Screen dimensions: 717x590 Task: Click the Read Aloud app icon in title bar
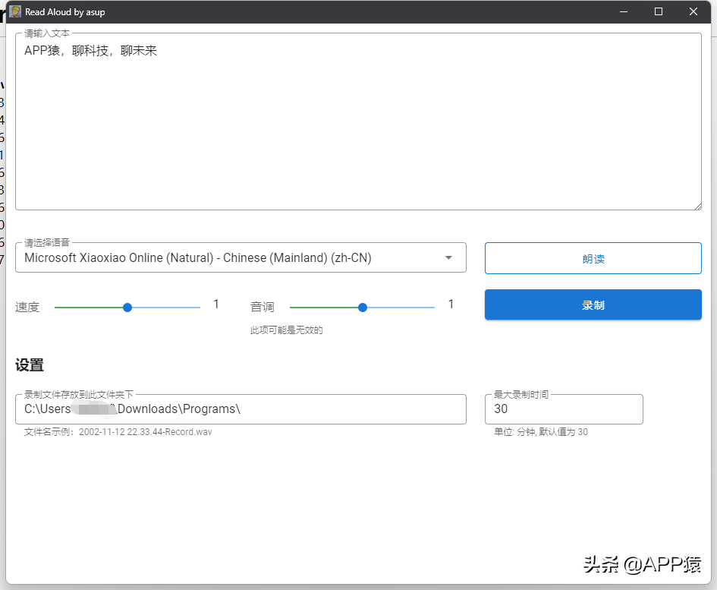point(15,12)
